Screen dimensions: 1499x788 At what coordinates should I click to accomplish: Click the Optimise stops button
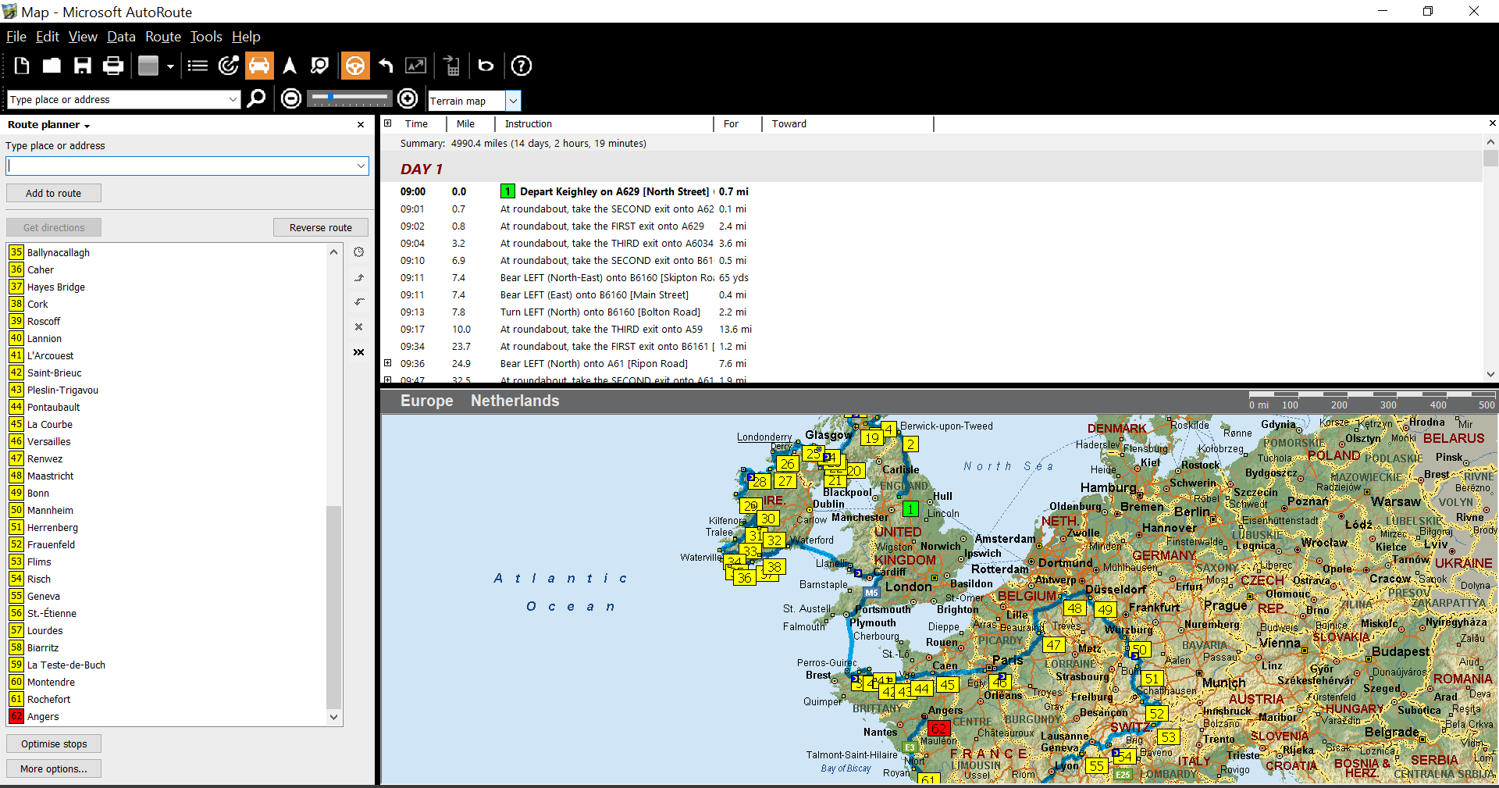click(54, 743)
